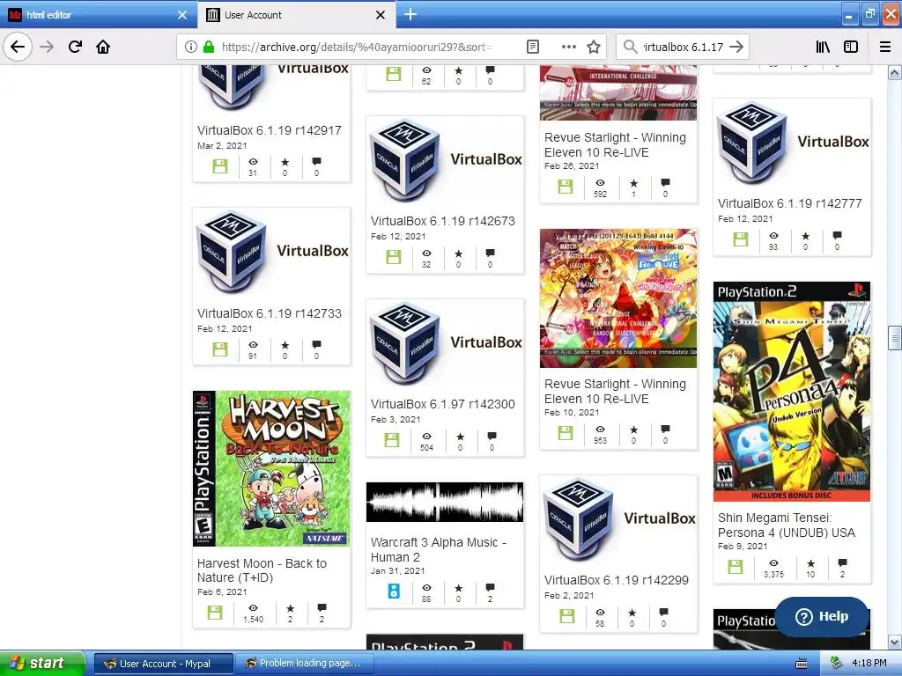Click VirtualBox logo above r142673

(445, 161)
